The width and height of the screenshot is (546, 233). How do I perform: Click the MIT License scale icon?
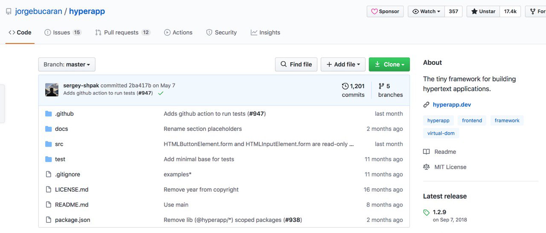[x=426, y=167]
